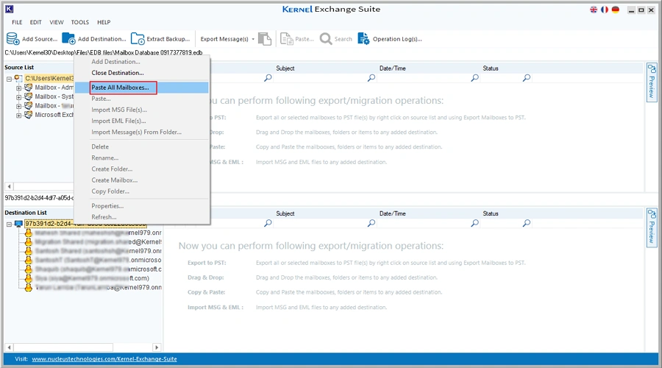Collapse the destination list root node

tap(9, 223)
